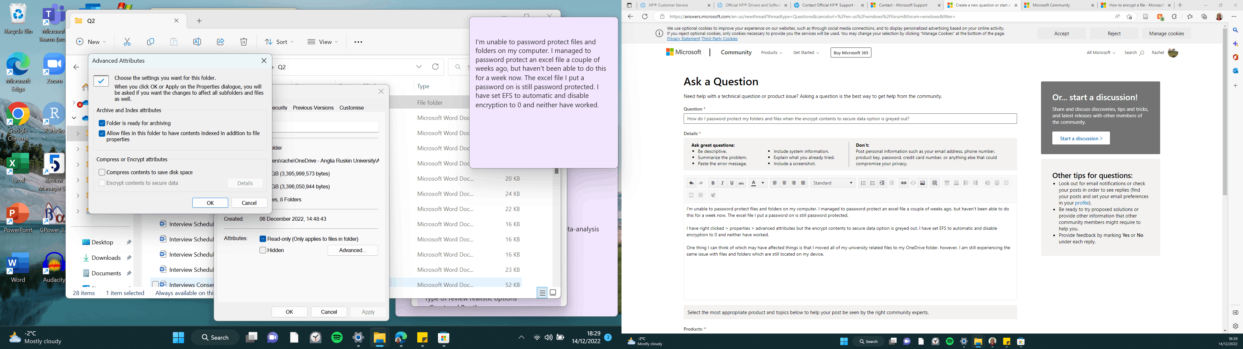Insert an image into the question details
This screenshot has width=1243, height=349.
pyautogui.click(x=922, y=183)
